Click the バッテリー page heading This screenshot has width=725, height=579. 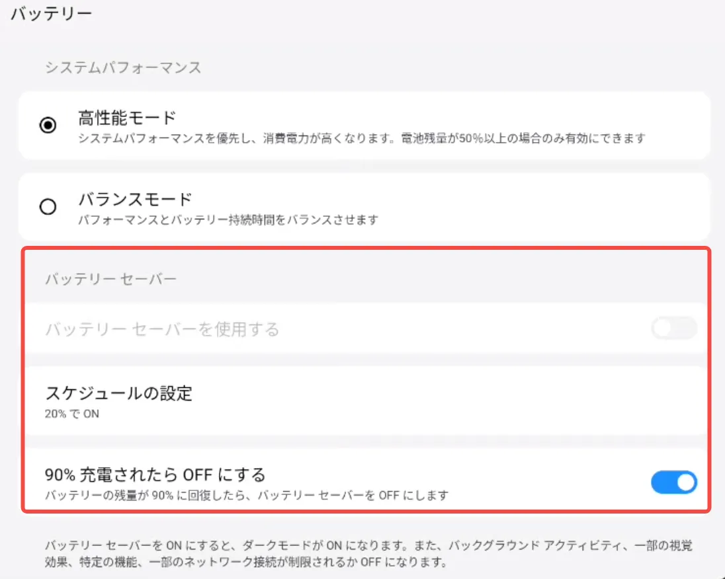click(51, 13)
